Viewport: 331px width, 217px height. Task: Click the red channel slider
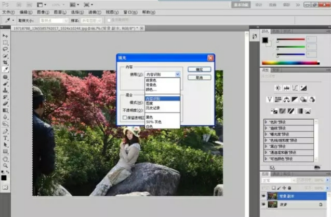click(290, 39)
